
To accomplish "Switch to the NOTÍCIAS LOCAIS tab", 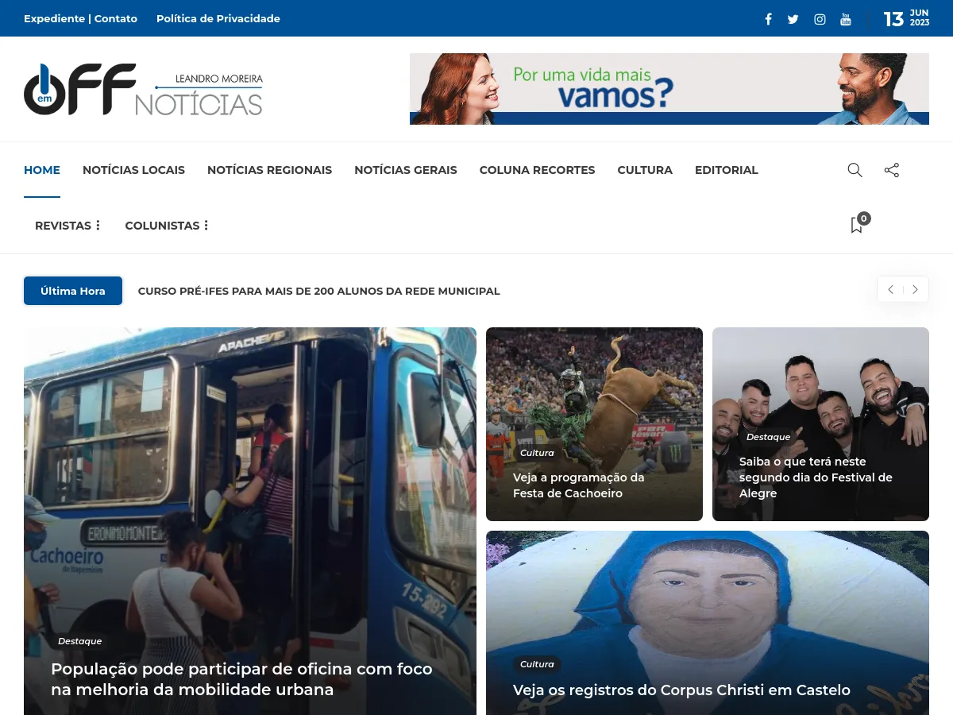I will [x=133, y=170].
